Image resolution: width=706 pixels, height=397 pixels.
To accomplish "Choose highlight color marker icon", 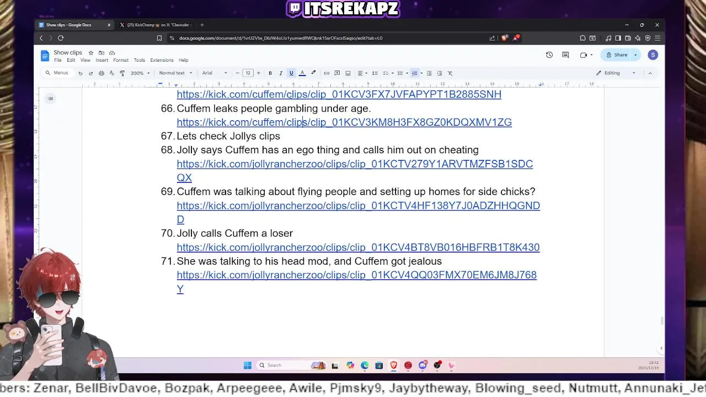I will (x=313, y=73).
